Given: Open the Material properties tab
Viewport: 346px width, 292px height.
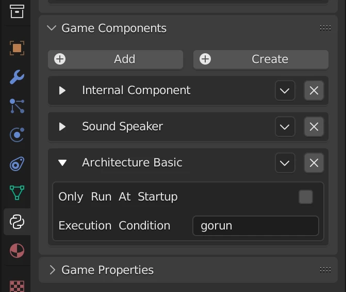Looking at the screenshot, I should tap(17, 252).
